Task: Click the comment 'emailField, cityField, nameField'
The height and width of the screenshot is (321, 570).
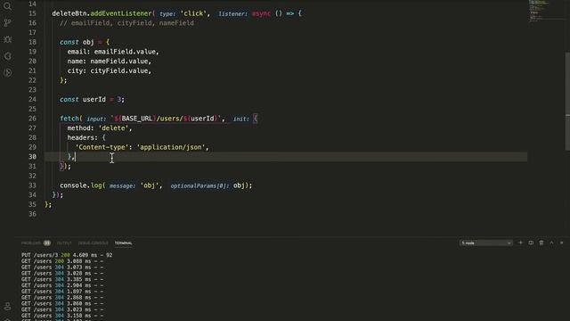Action: pyautogui.click(x=133, y=23)
